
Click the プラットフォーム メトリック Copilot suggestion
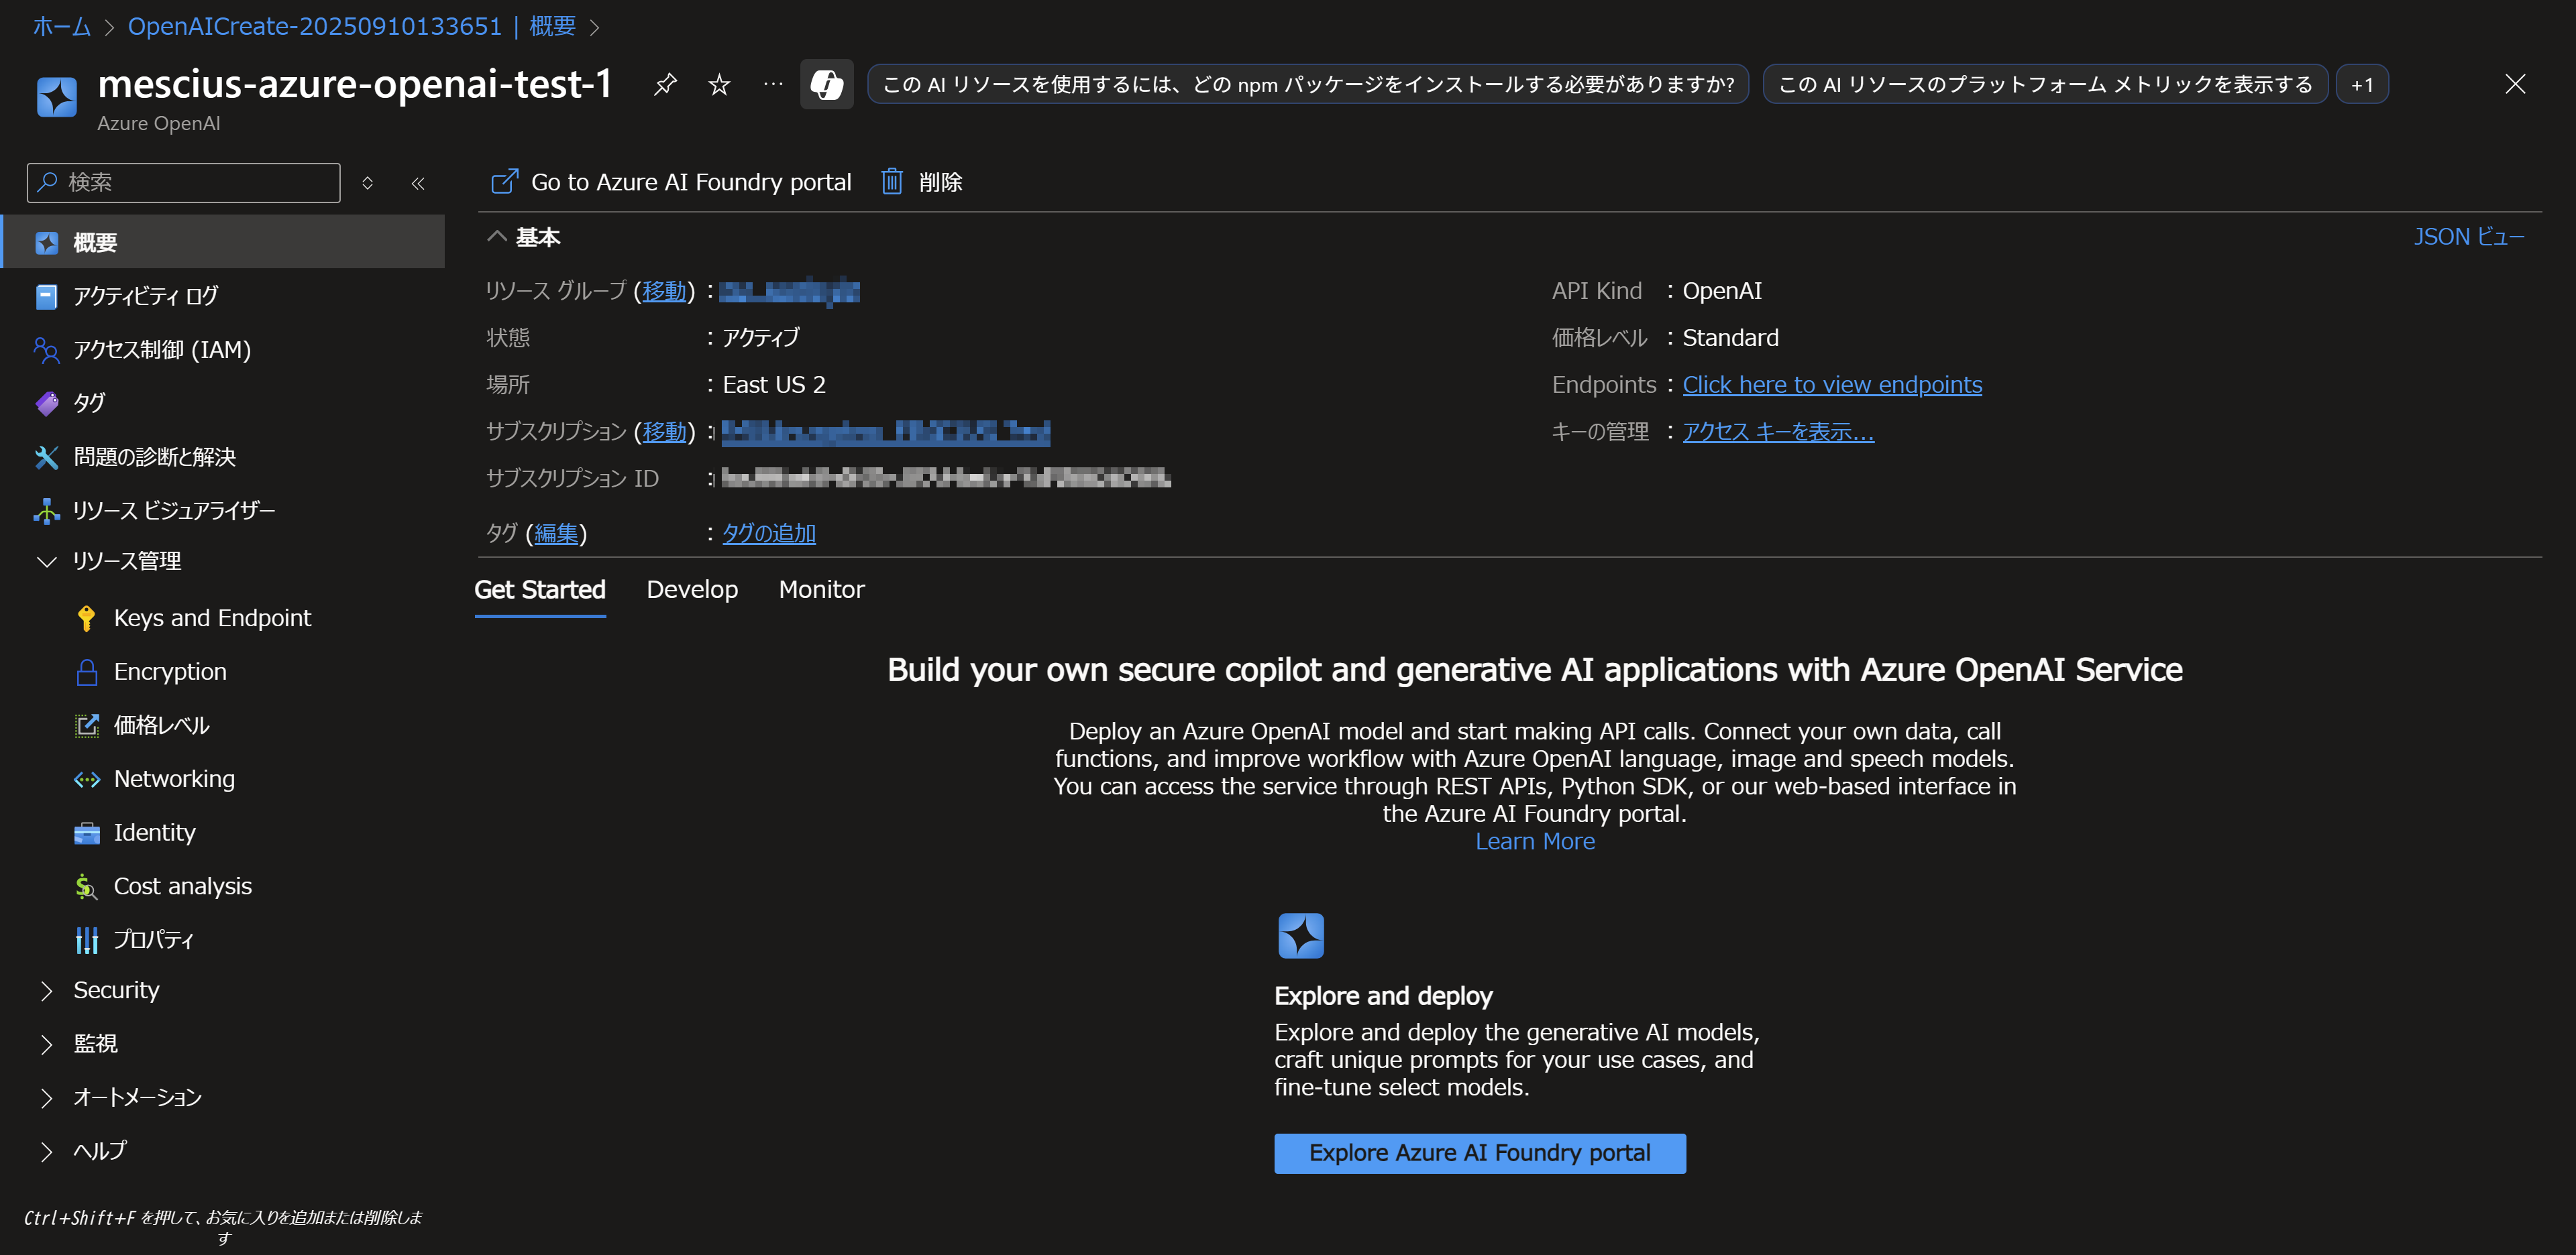point(2045,85)
